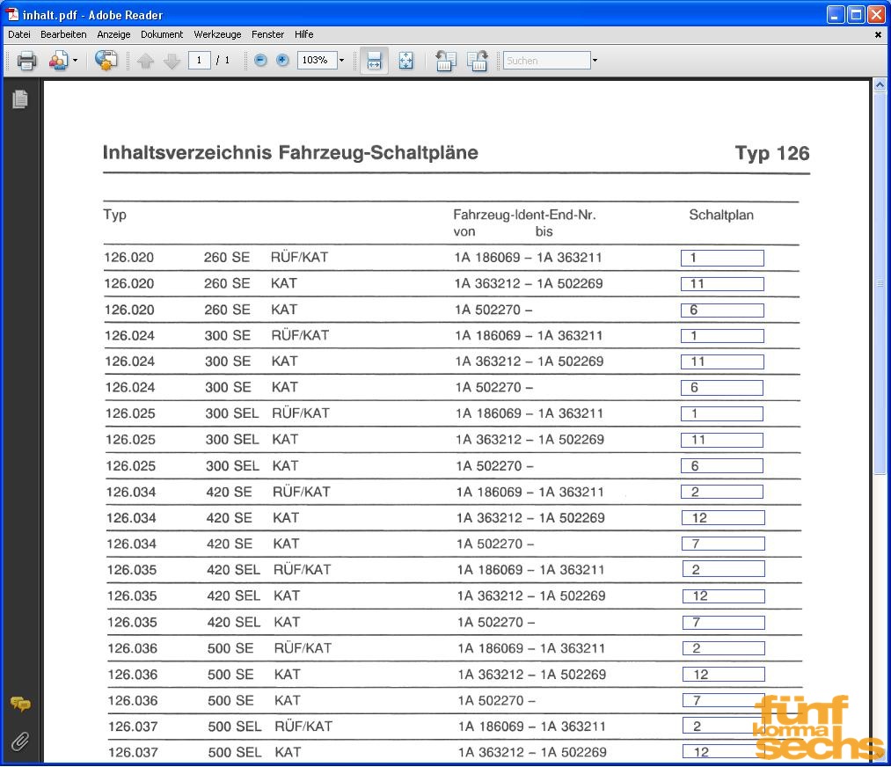Click text '1A 502270 –' in 126.020 row

[x=493, y=310]
